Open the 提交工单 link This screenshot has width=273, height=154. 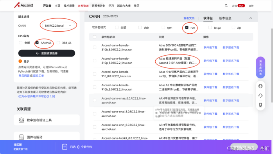38,76
